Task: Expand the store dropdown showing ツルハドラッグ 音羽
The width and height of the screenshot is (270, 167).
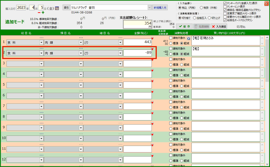Action: pyautogui.click(x=150, y=8)
